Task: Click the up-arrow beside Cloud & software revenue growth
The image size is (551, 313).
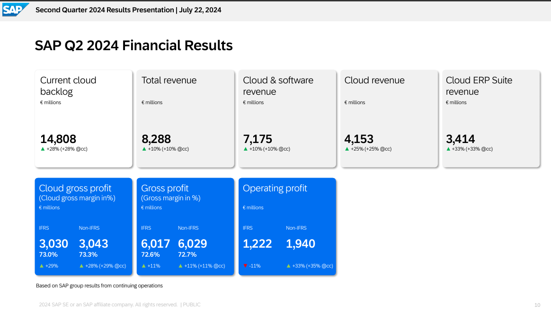Action: click(245, 149)
